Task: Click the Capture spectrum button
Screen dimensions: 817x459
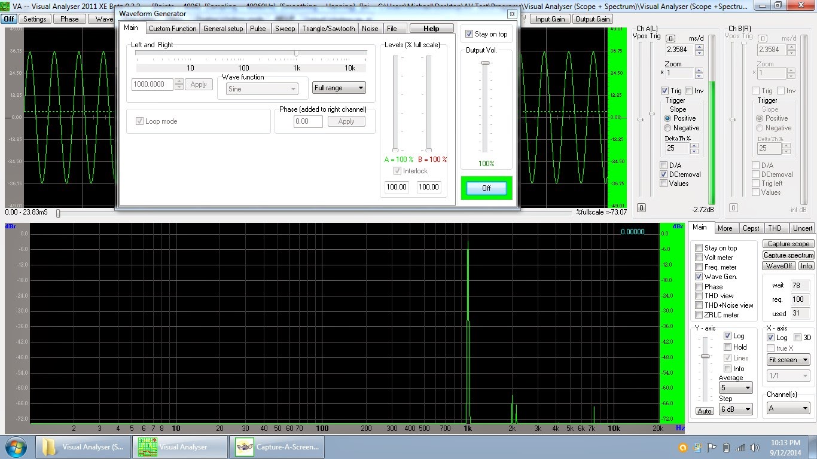Action: (788, 255)
